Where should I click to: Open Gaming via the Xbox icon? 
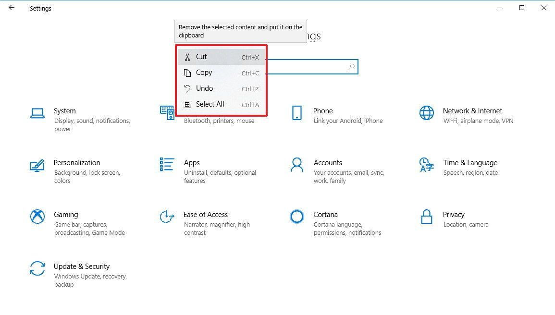[x=37, y=217]
